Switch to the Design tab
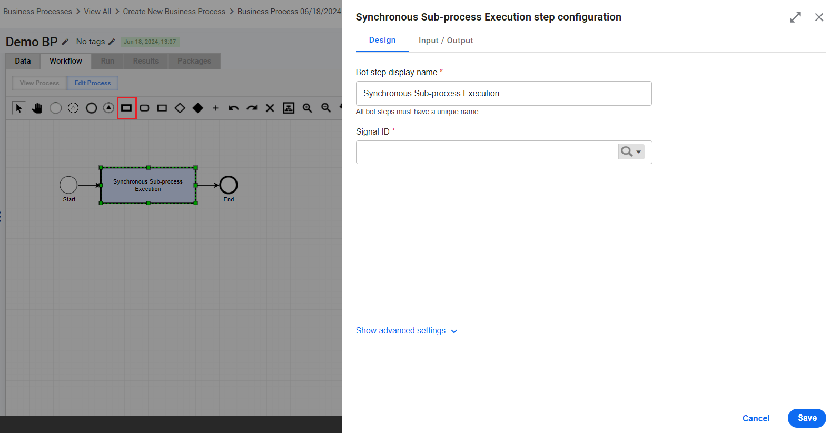The width and height of the screenshot is (831, 435). tap(382, 40)
